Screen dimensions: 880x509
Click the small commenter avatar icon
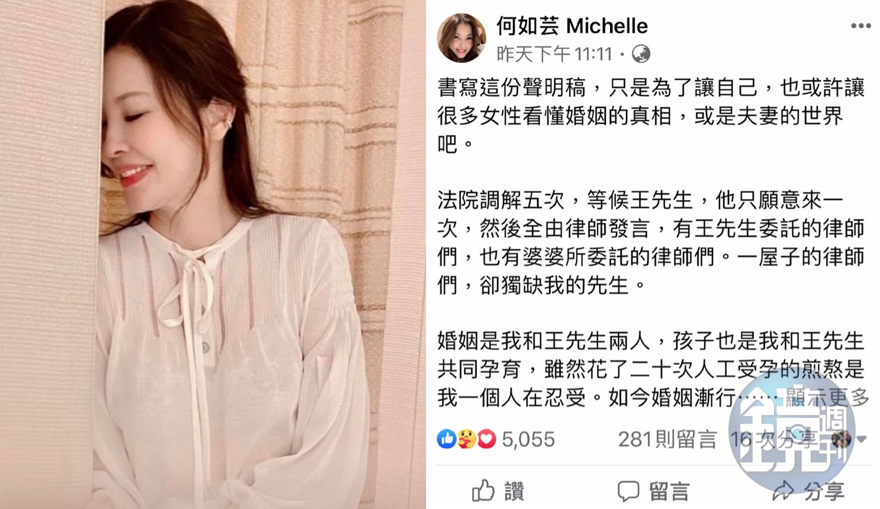tap(841, 439)
